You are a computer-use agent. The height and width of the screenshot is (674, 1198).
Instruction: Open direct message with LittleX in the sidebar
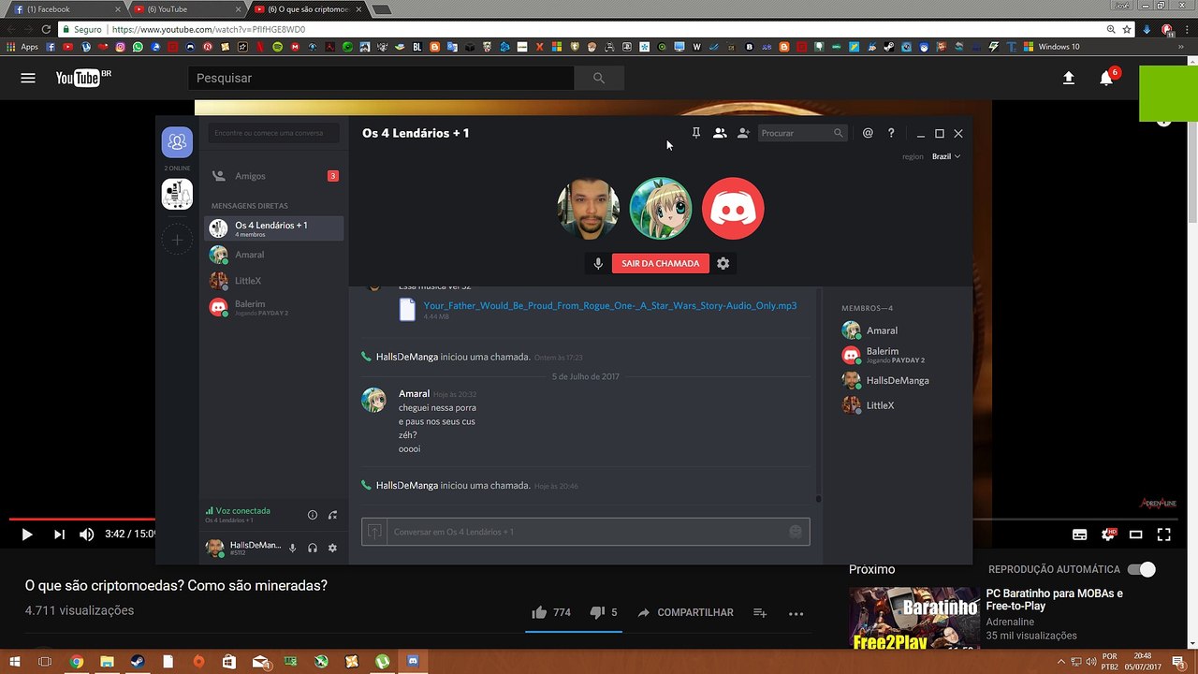[274, 281]
